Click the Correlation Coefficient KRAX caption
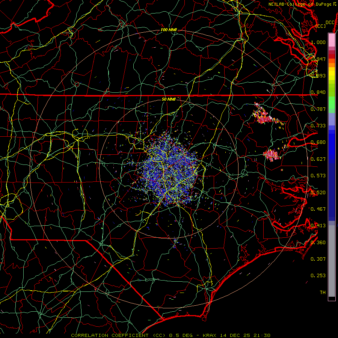 coord(171,335)
